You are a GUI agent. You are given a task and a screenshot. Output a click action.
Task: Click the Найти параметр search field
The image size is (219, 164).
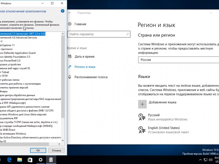click(99, 34)
